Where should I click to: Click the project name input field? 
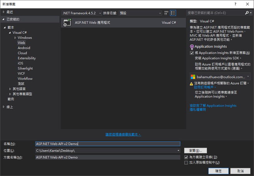coord(108,144)
